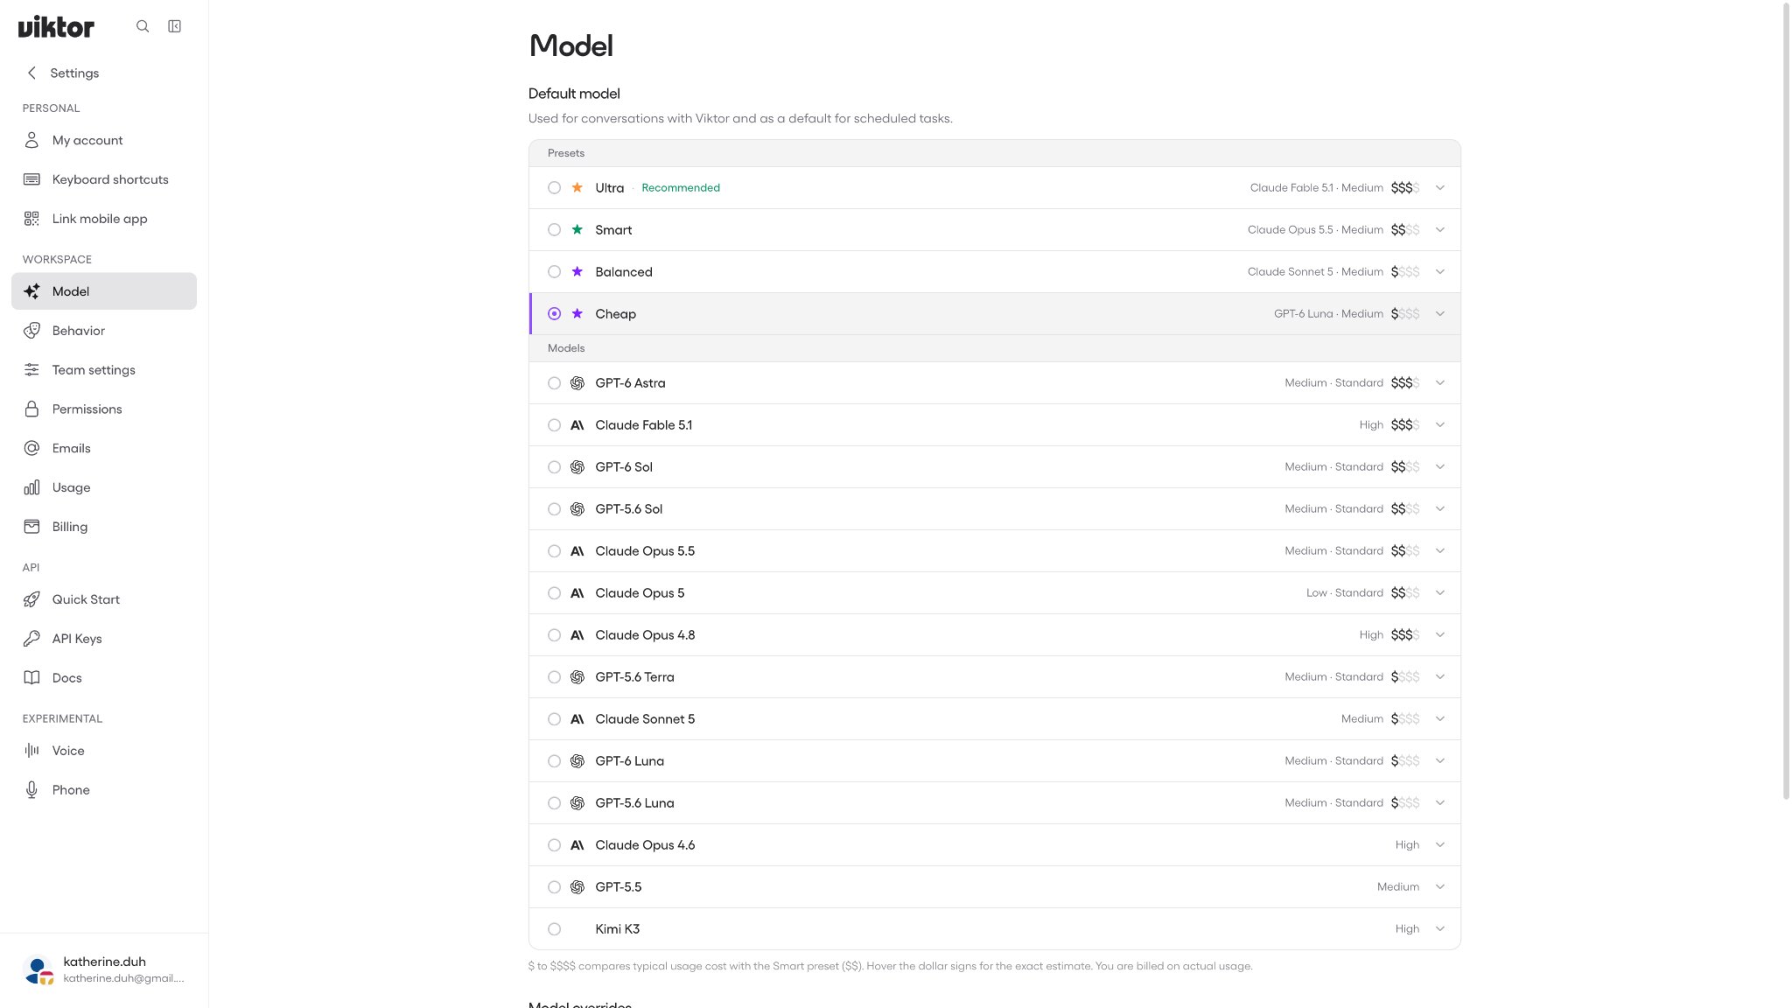Click the OpenAI logo next to GPT-6 Astra
Screen dimensions: 1792x1008
point(577,383)
